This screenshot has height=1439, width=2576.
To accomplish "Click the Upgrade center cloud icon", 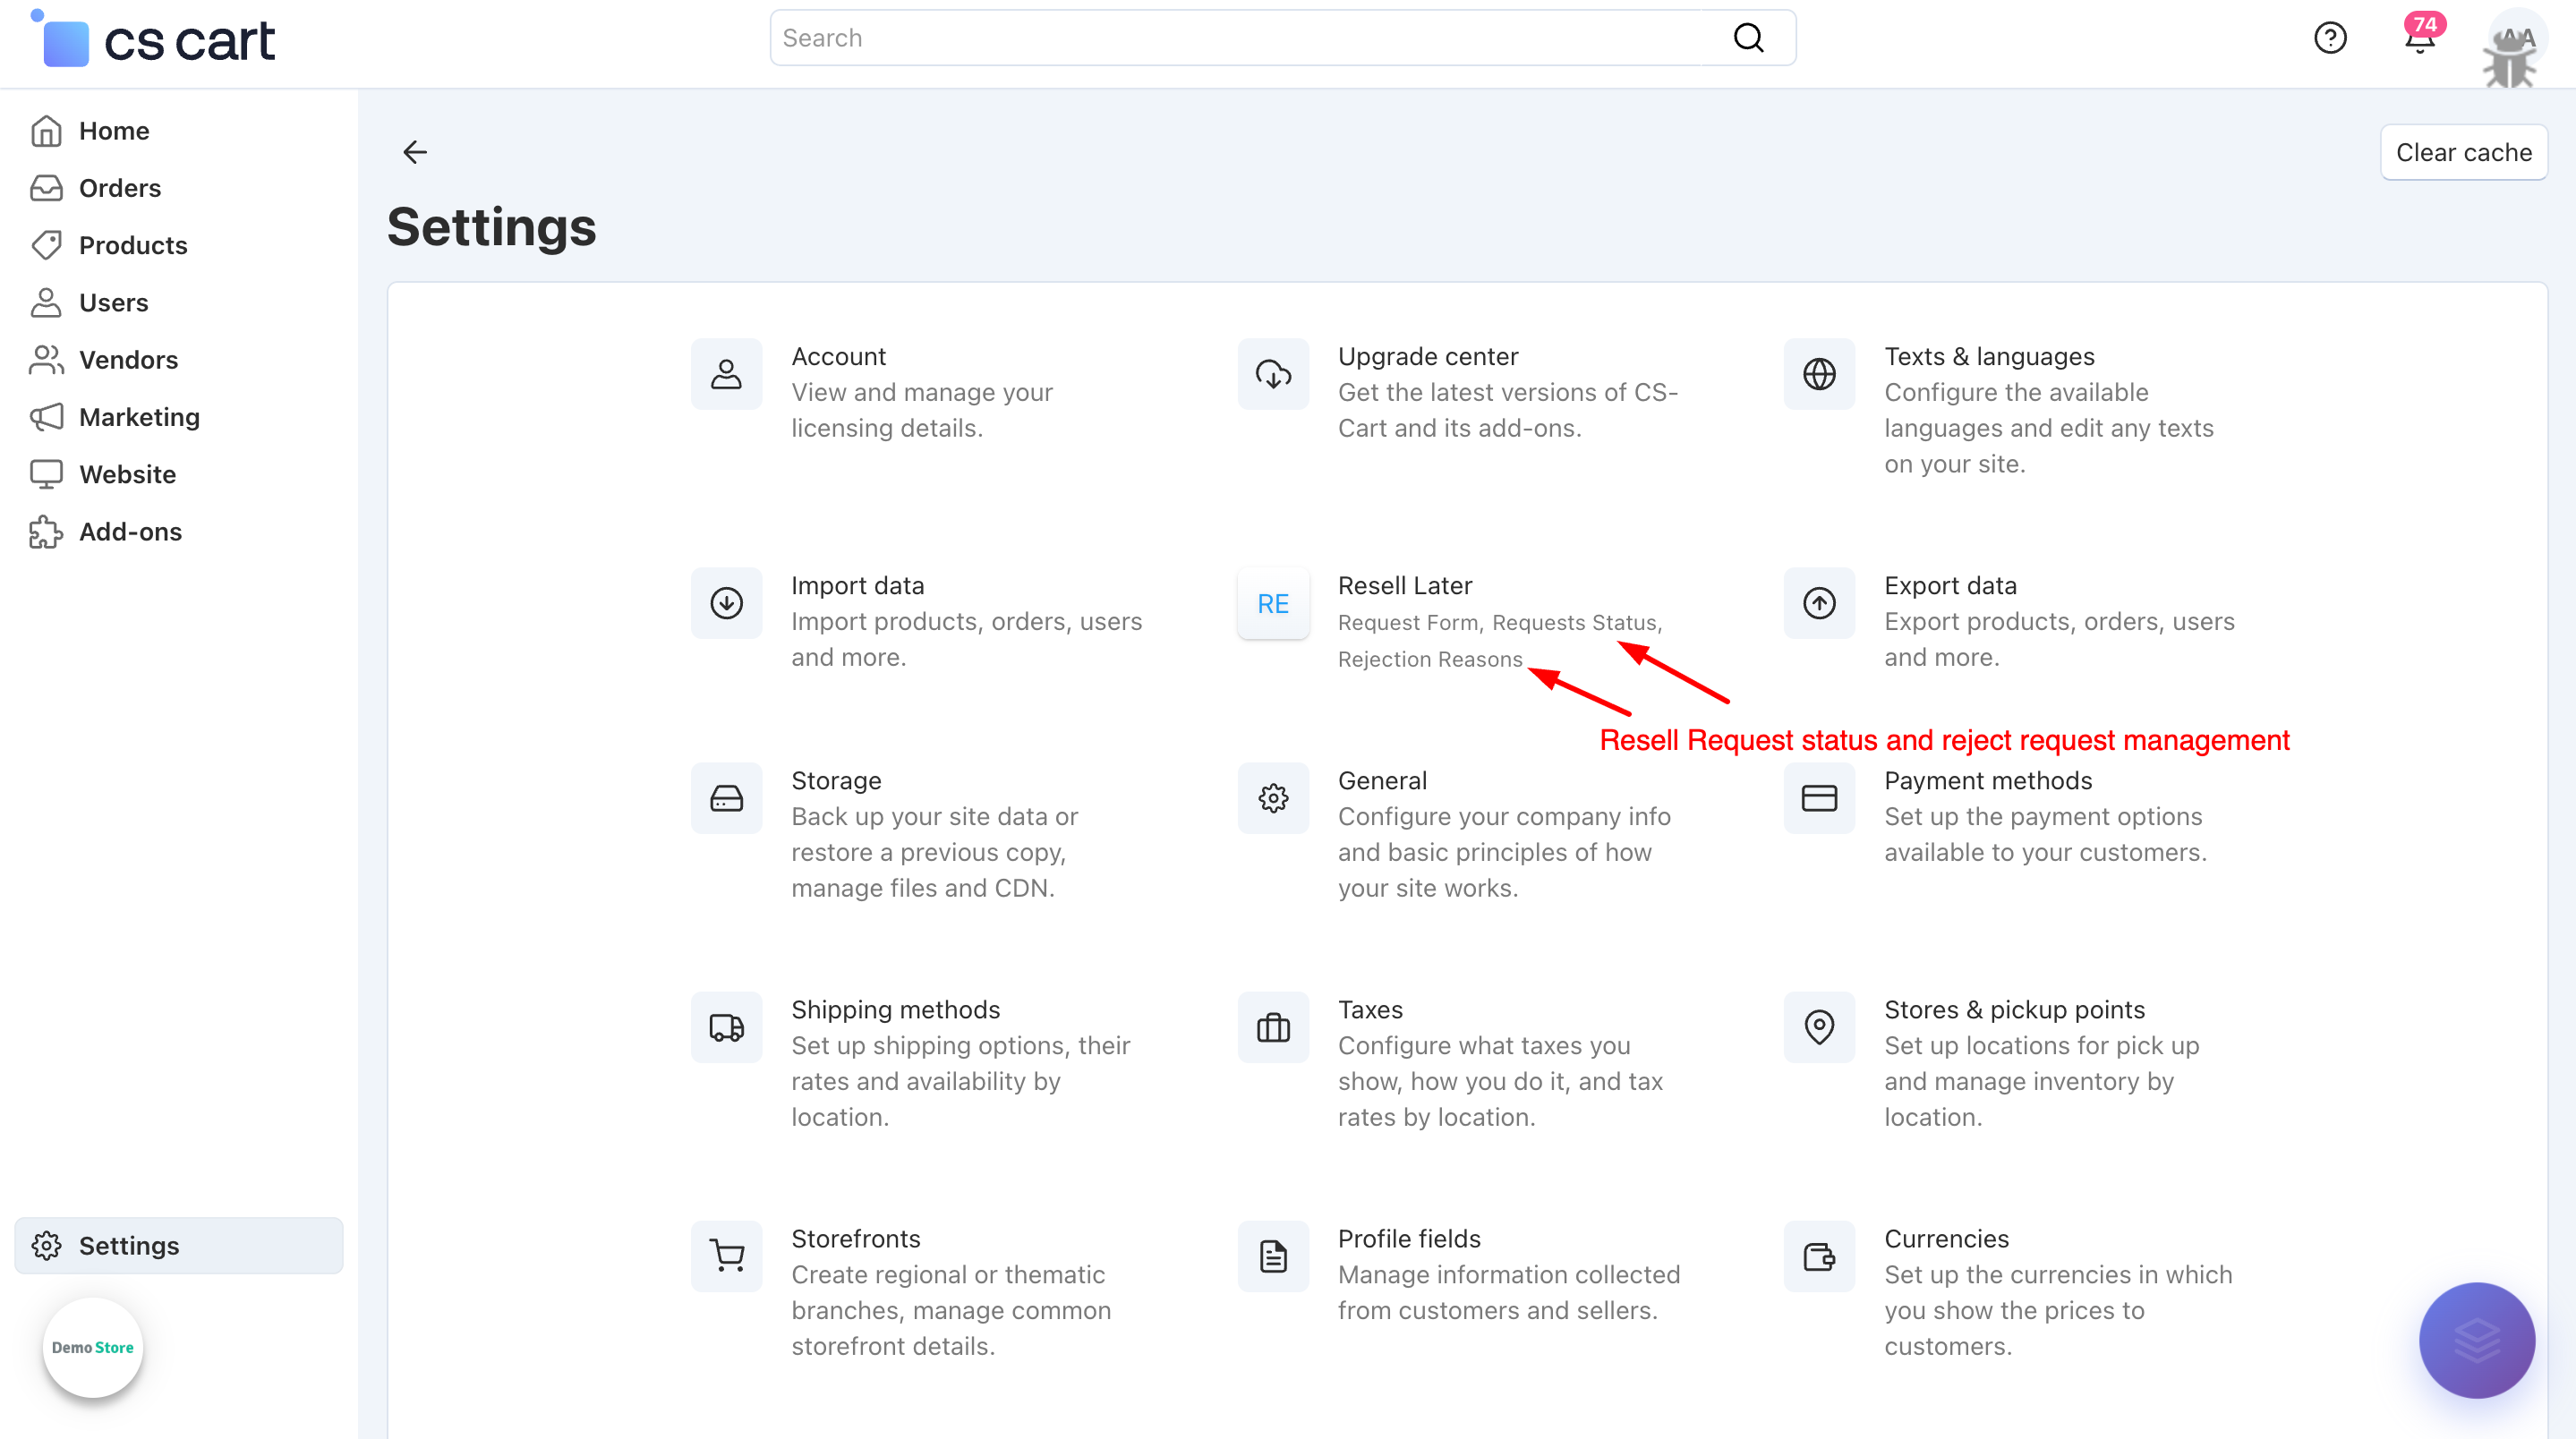I will coord(1273,374).
